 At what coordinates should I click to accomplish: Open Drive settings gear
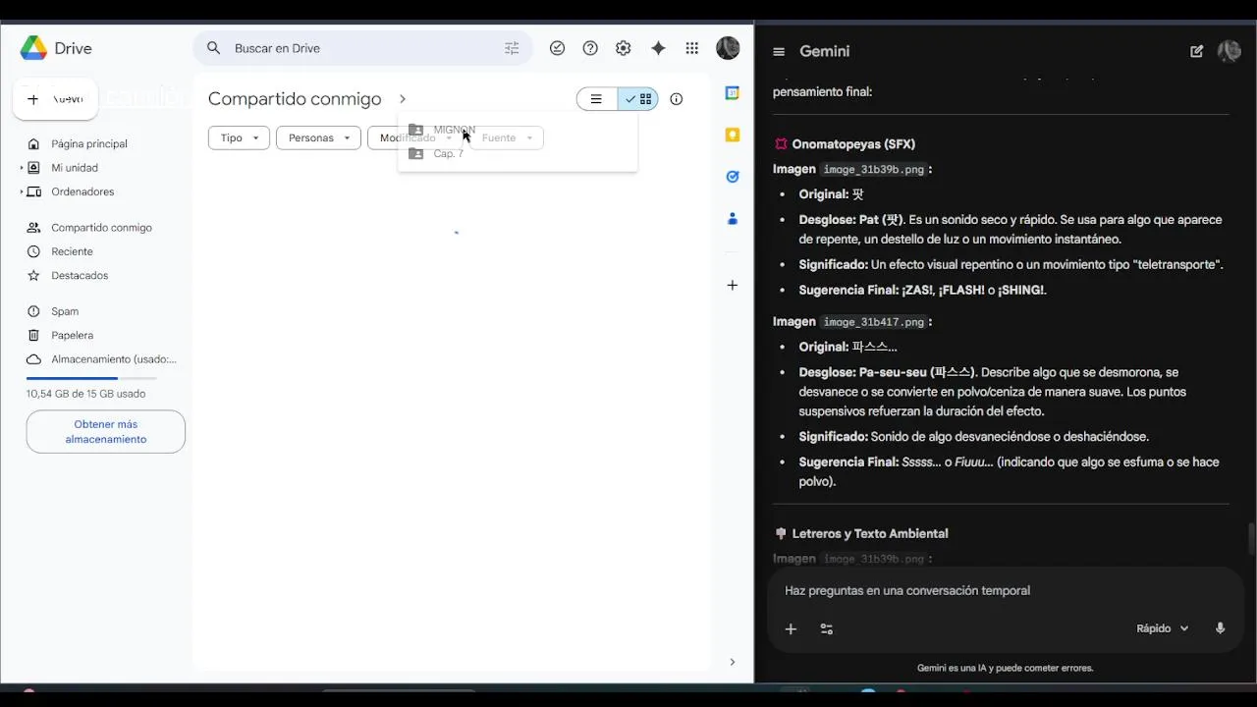[624, 48]
